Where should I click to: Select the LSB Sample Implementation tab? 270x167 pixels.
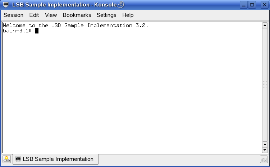pos(56,159)
